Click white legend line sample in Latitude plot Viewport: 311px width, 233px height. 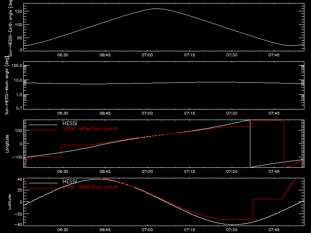(43, 183)
